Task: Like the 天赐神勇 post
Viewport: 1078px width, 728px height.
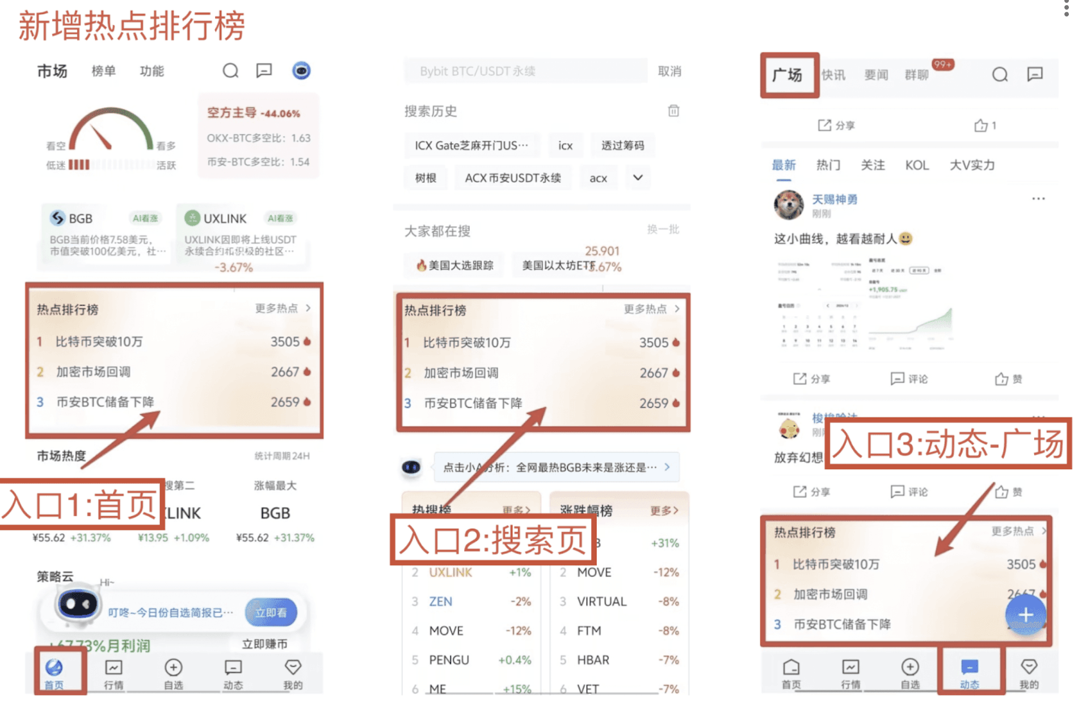Action: (x=1008, y=379)
